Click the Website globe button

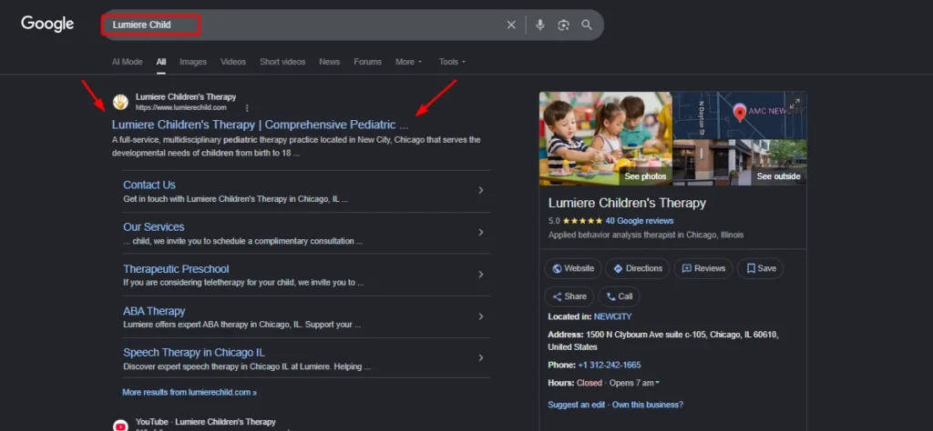pos(572,268)
